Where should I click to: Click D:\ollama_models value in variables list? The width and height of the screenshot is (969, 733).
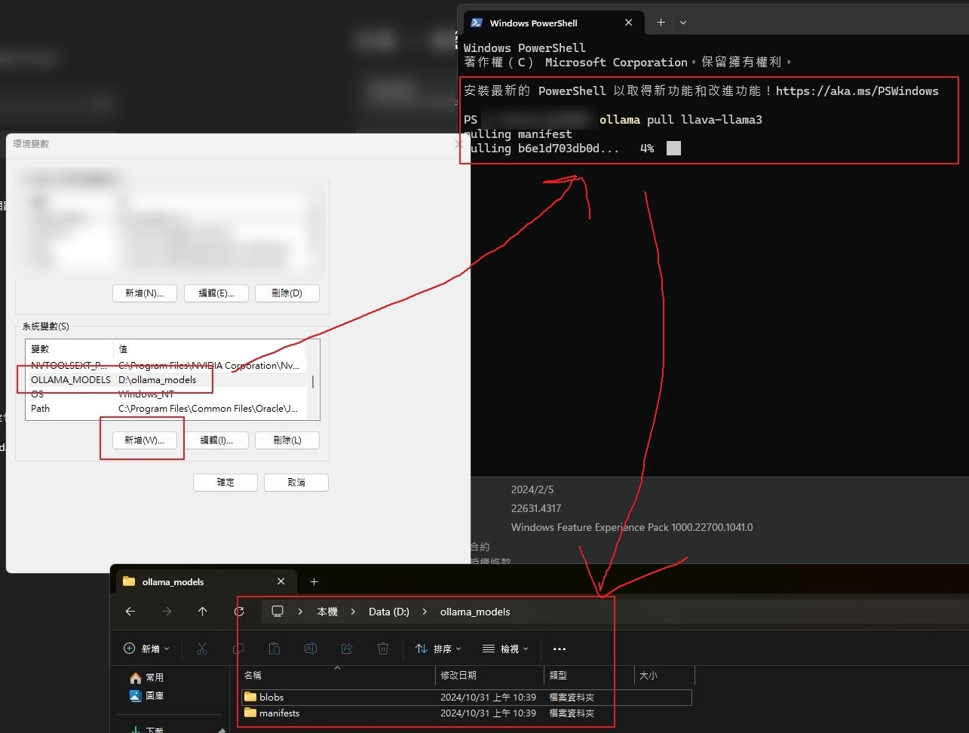point(157,379)
